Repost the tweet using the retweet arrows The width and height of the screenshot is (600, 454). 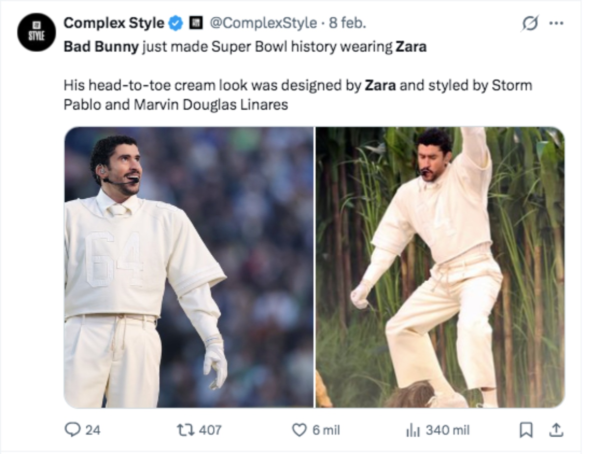[186, 429]
